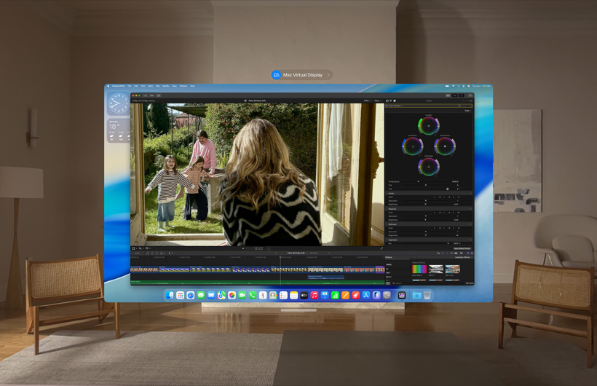Open the video inspector filmstrip icon
The width and height of the screenshot is (597, 386).
click(387, 101)
